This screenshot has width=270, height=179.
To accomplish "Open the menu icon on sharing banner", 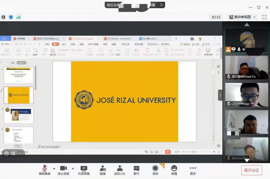I will [x=161, y=5].
